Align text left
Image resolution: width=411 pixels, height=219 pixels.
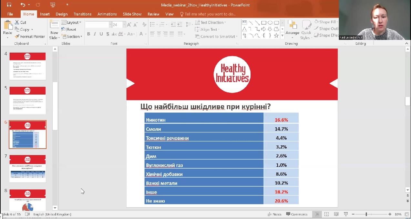152,34
